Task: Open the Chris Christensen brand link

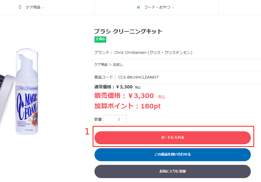Action: (153, 53)
